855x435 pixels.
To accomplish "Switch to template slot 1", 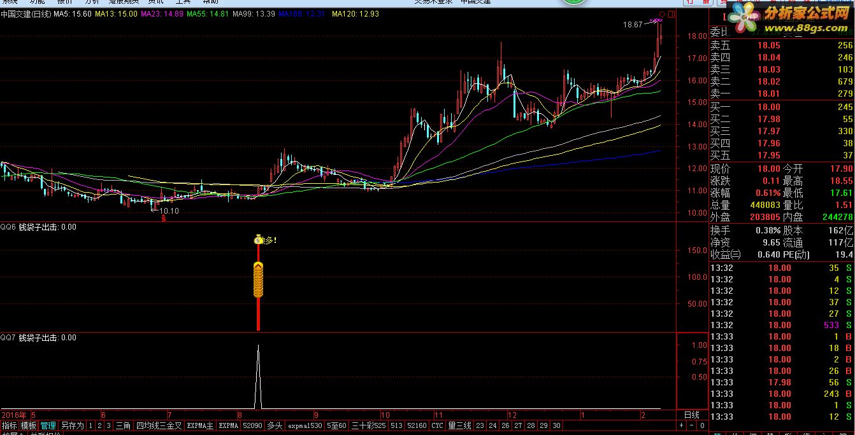I will (90, 425).
